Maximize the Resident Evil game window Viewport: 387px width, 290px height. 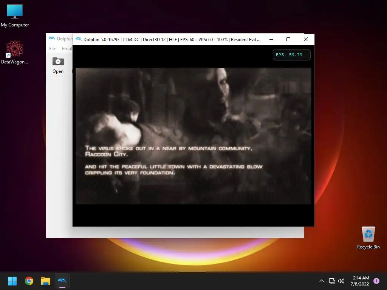point(288,39)
